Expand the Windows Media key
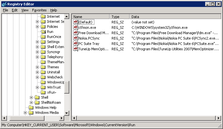This screenshot has width=223, height=129. point(25,113)
